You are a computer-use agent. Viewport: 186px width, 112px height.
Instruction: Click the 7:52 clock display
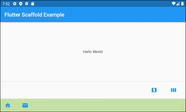6,4
